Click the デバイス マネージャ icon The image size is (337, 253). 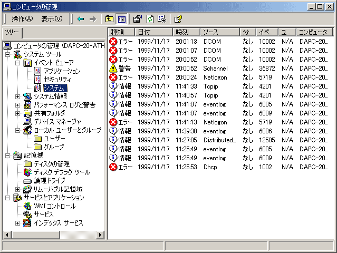pos(27,122)
